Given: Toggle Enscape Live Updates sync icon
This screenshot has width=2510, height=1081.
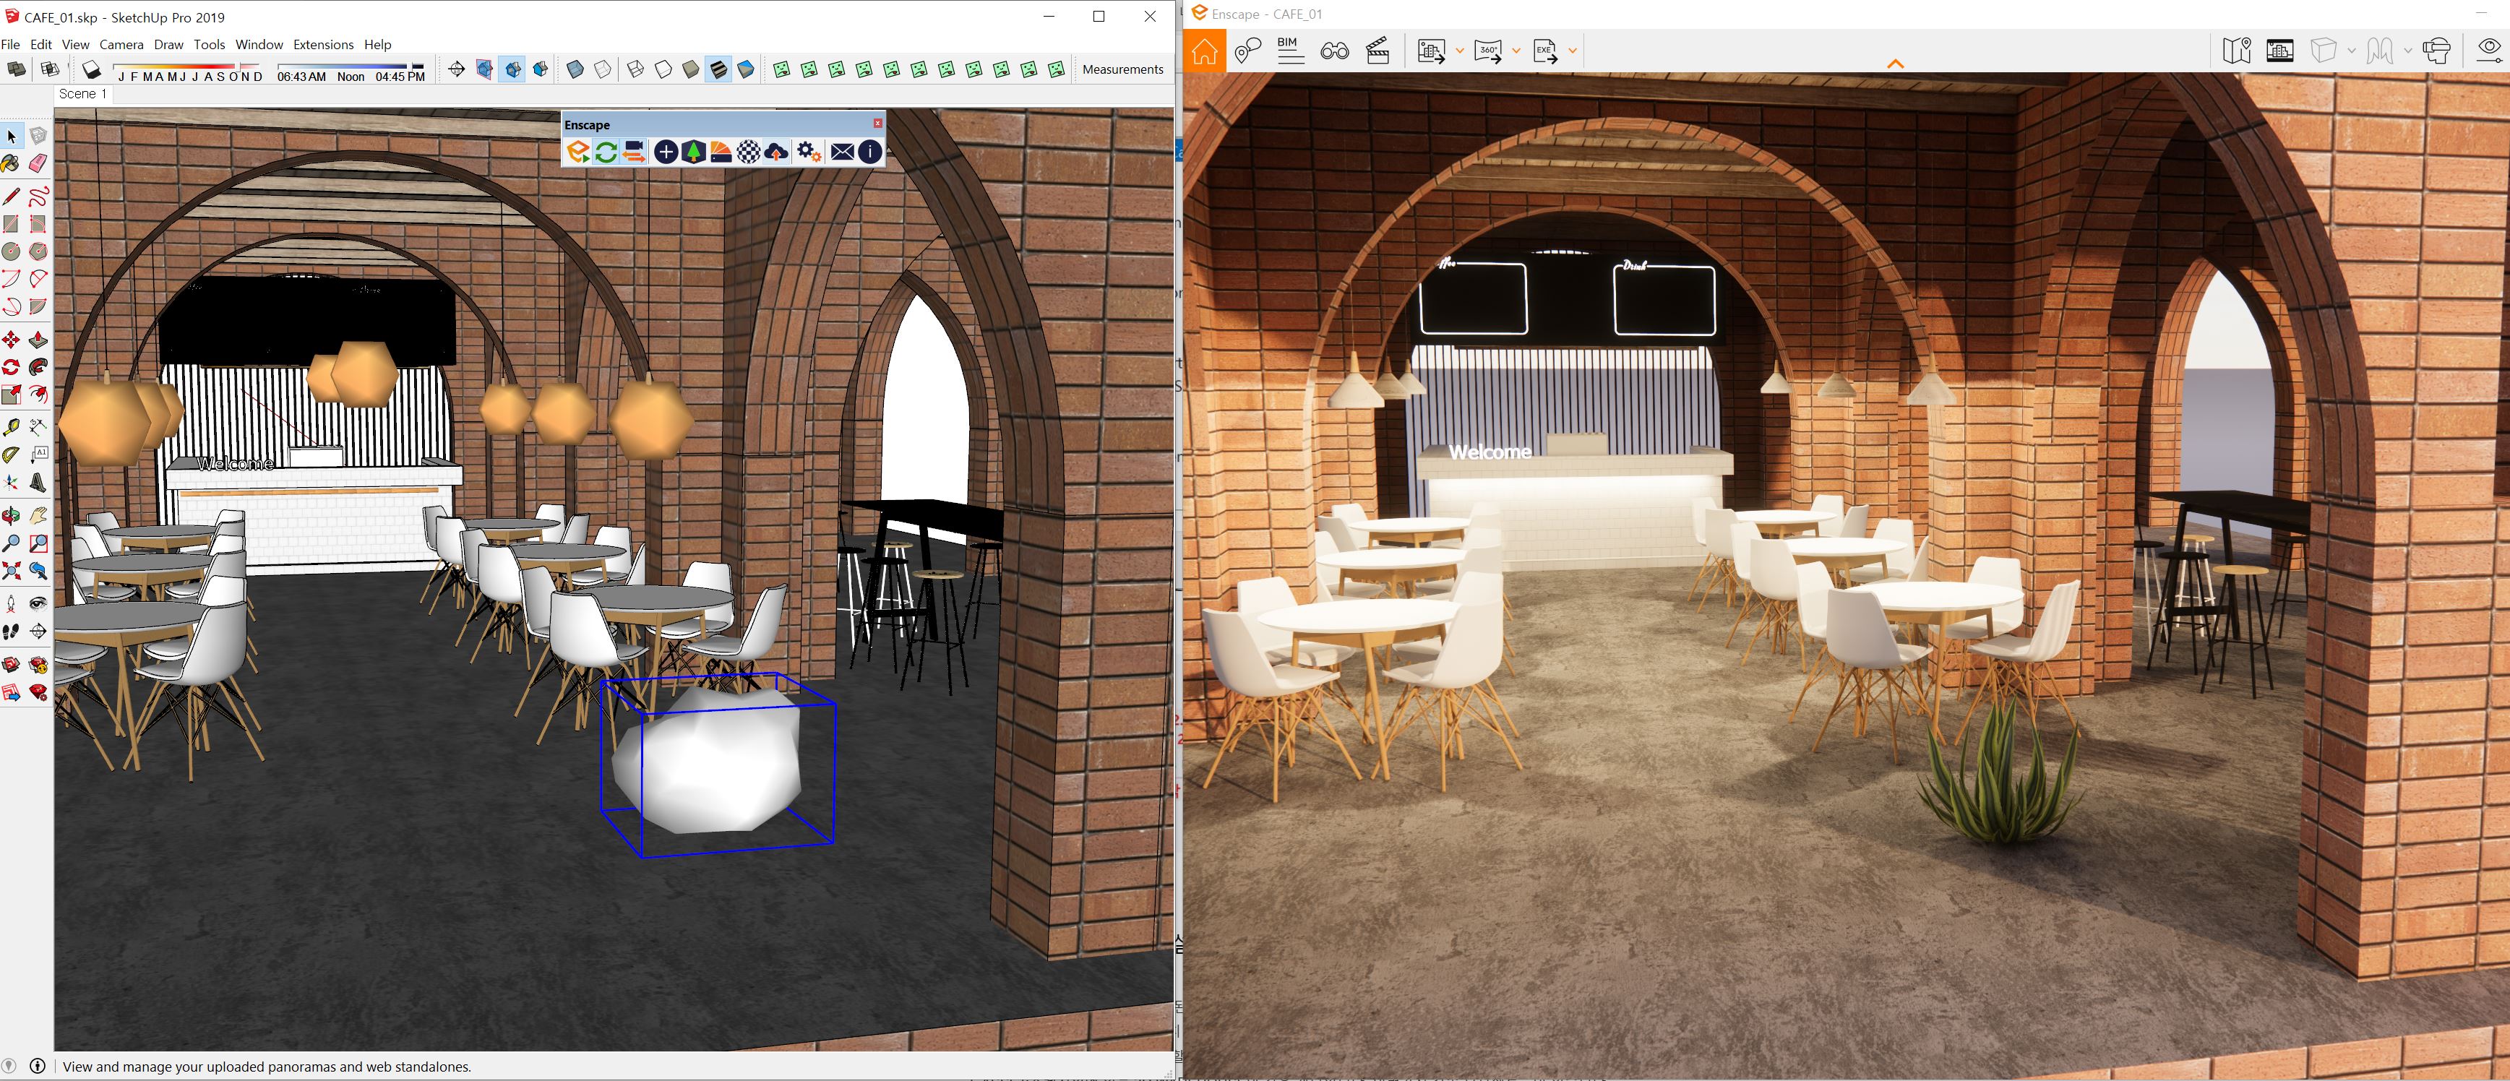Looking at the screenshot, I should [606, 152].
